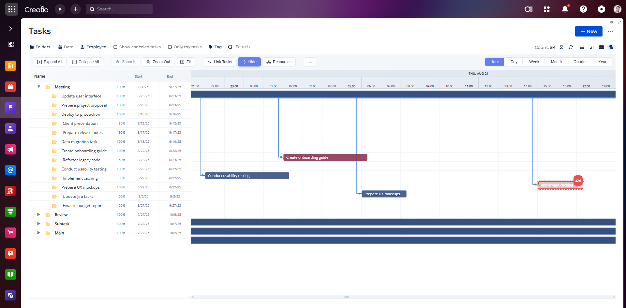Open the notifications bell icon
This screenshot has width=626, height=308.
[565, 9]
